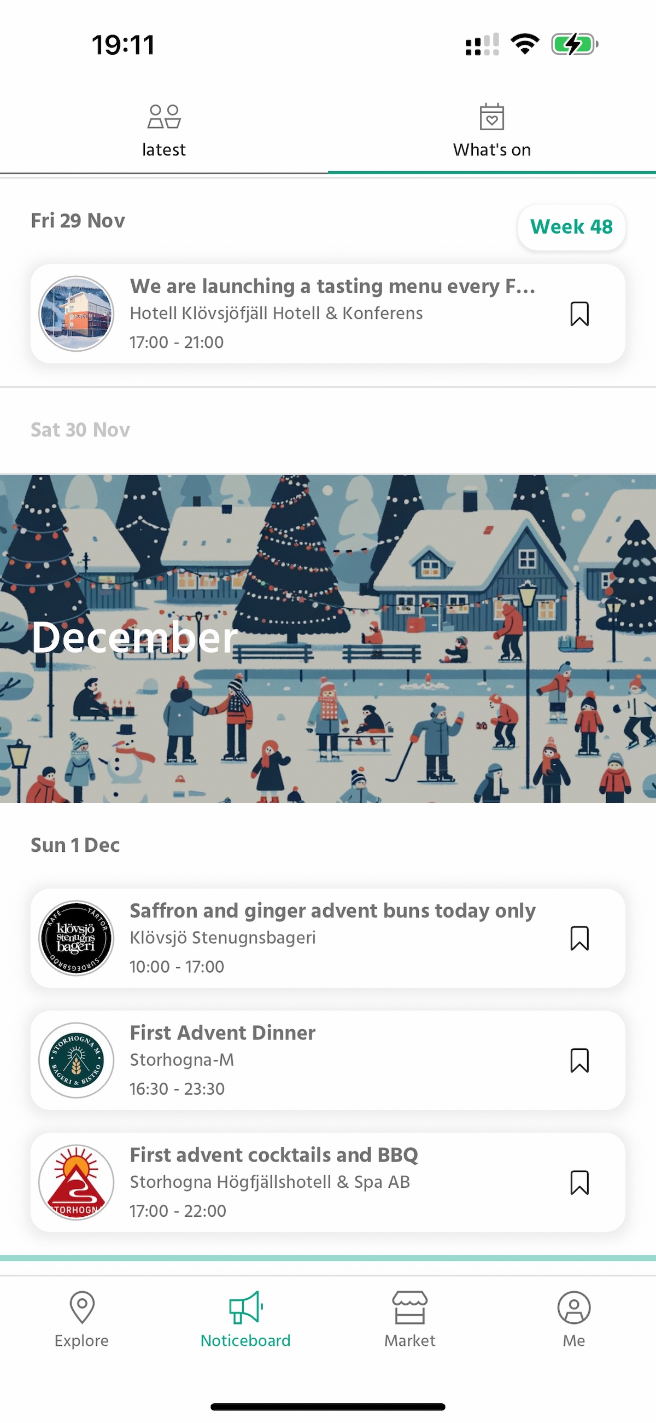The image size is (656, 1423).
Task: Open Storhogna Högfjällshotell logo
Action: (76, 1182)
